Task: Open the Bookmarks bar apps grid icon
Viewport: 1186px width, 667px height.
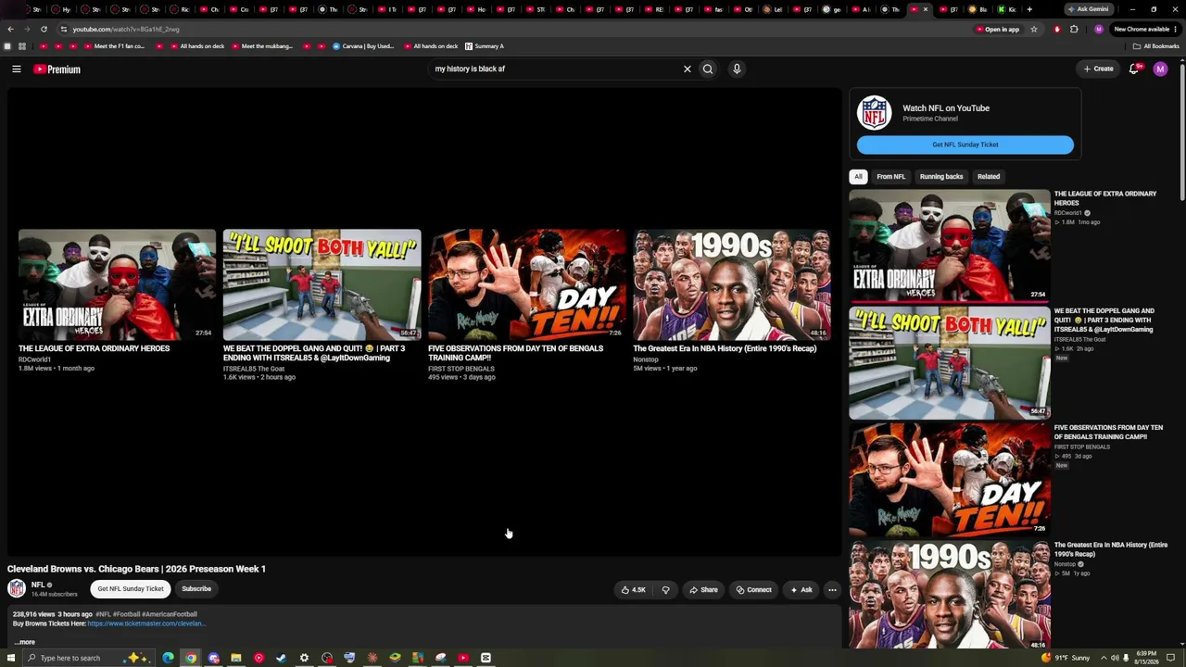Action: (x=22, y=46)
